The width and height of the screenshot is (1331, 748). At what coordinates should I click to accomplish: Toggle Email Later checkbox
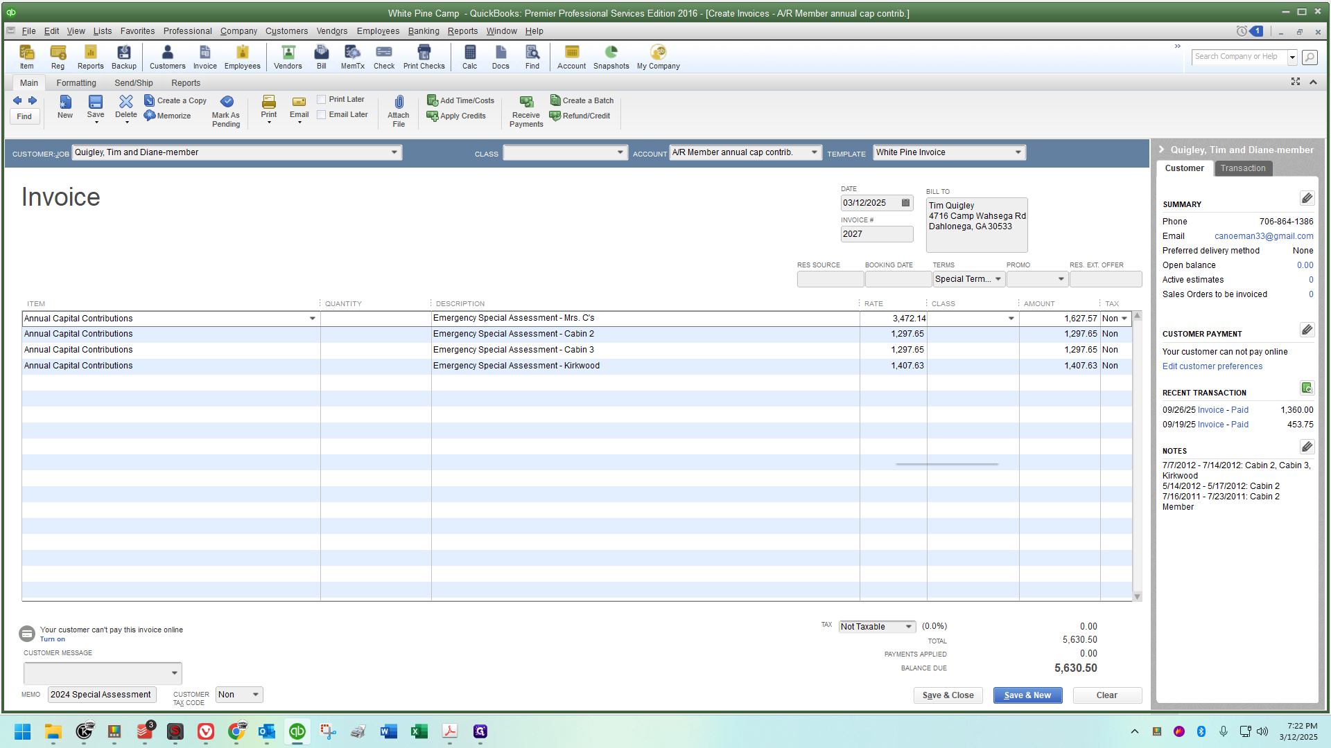tap(322, 115)
